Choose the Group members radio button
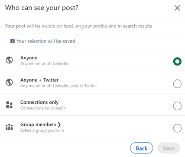Screen dimensions: 185x157 pyautogui.click(x=177, y=128)
